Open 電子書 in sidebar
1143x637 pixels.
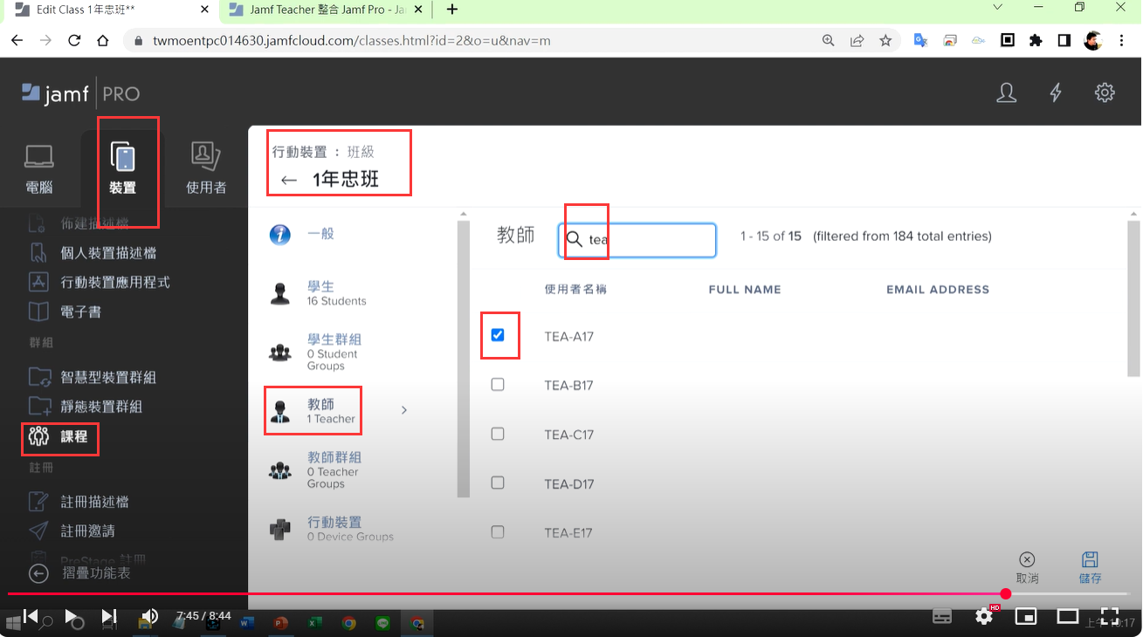[65, 312]
